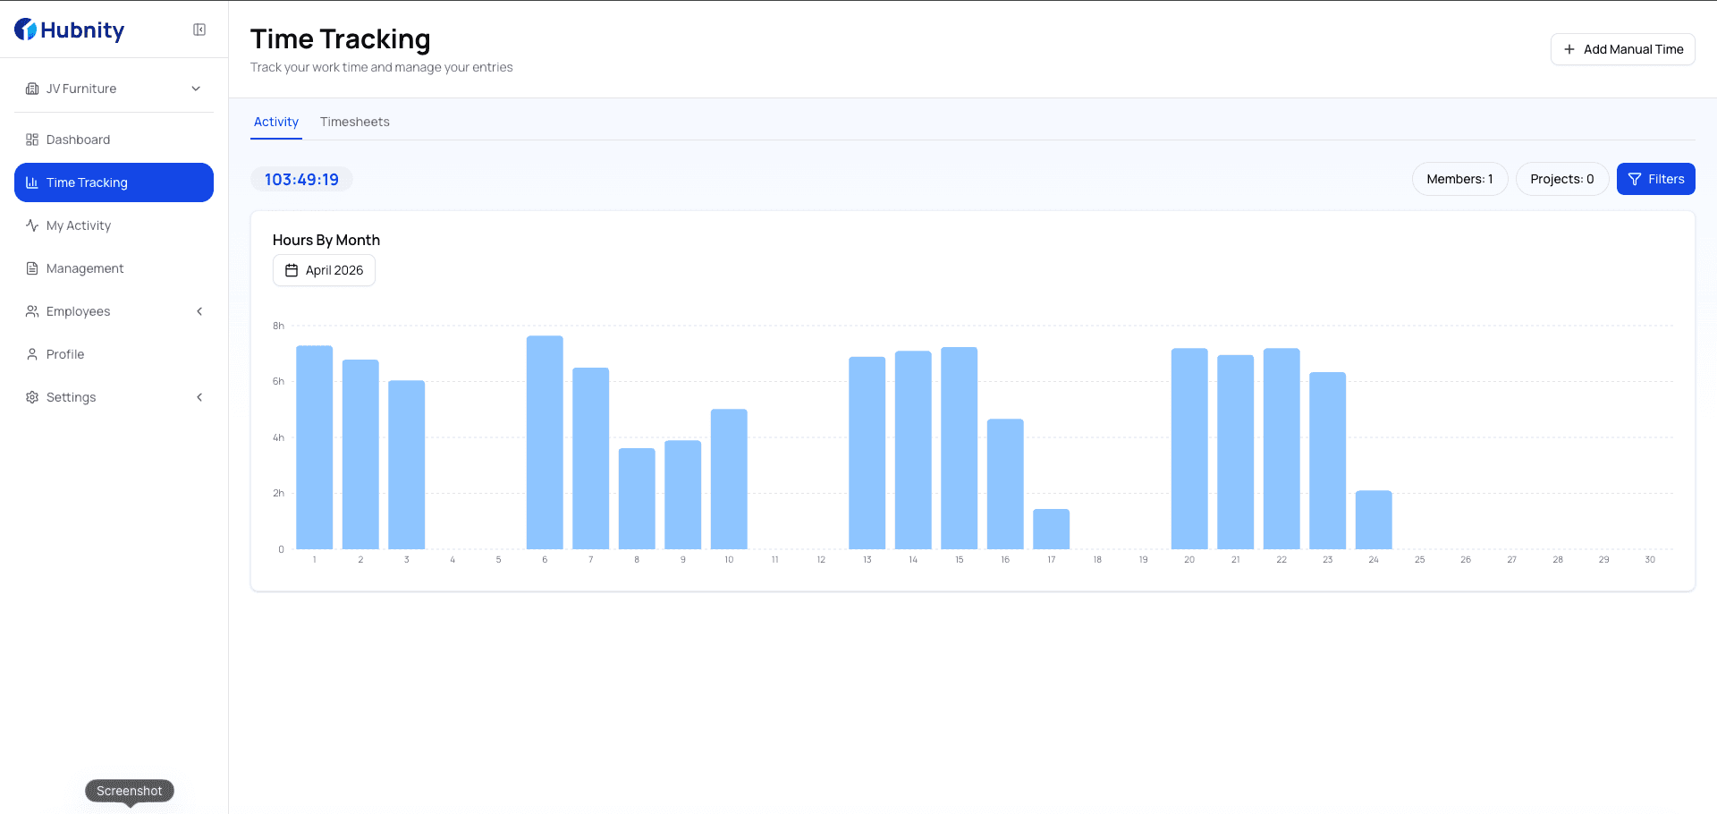Select the My Activity pulse icon
Viewport: 1717px width, 814px height.
coord(31,225)
